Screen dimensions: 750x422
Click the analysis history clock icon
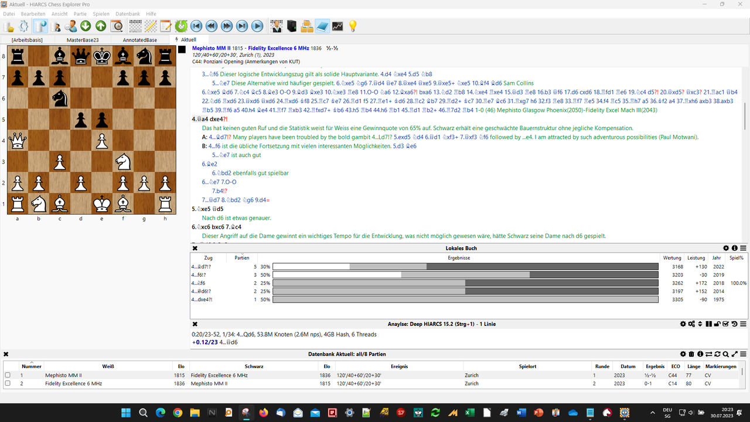coord(734,324)
